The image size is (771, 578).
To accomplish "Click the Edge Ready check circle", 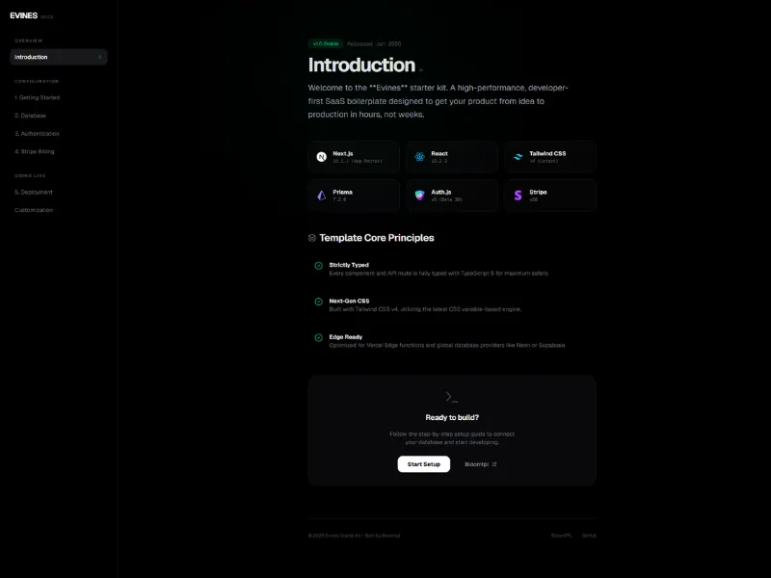I will 319,338.
